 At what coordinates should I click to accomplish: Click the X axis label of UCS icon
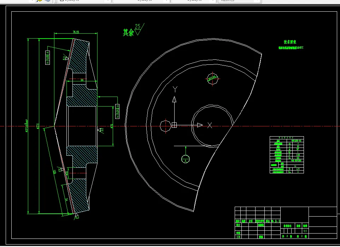(x=210, y=125)
